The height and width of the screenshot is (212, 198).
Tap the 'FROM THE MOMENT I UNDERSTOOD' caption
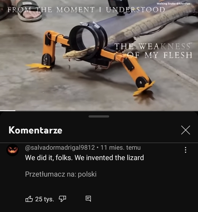(86, 10)
